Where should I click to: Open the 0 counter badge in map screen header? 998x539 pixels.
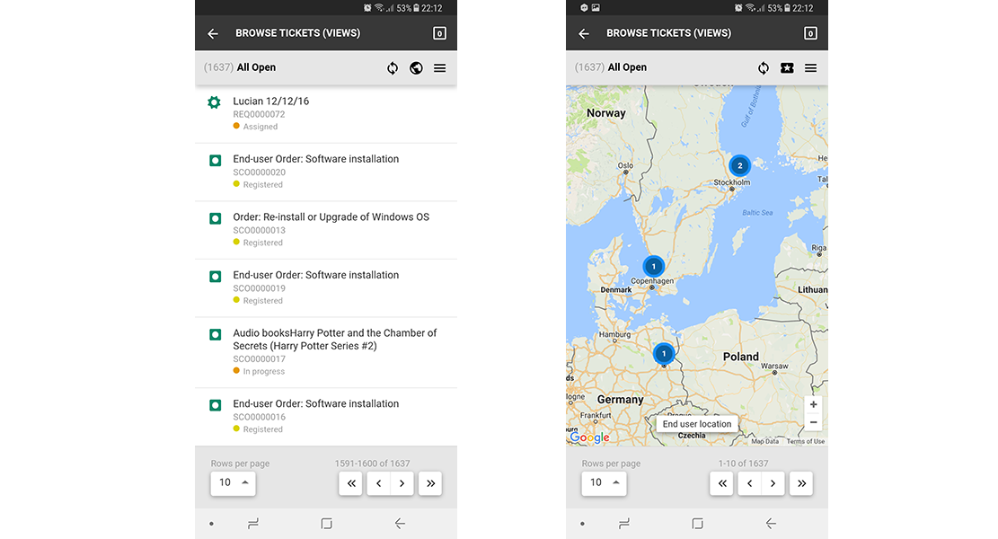click(810, 33)
